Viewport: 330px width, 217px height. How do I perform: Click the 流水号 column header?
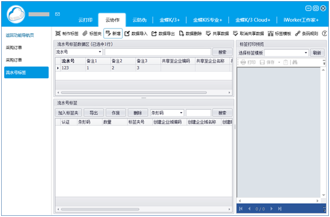(73, 61)
